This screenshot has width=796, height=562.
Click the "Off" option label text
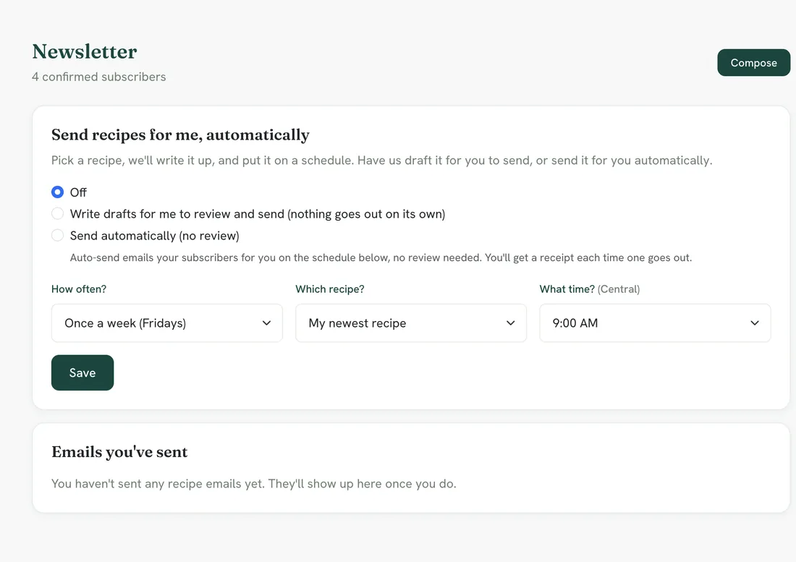click(78, 192)
